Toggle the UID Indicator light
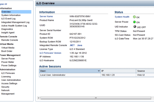This screenshot has height=102, width=154. (135, 27)
